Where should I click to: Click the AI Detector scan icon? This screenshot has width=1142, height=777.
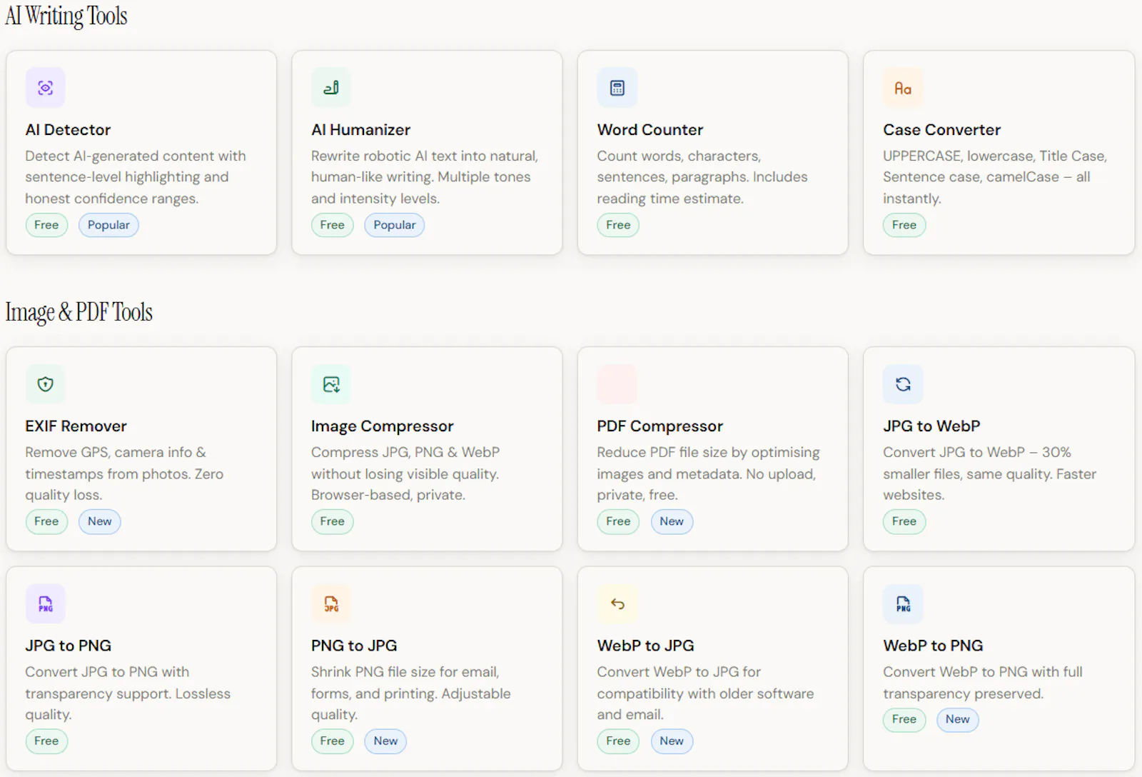(46, 88)
